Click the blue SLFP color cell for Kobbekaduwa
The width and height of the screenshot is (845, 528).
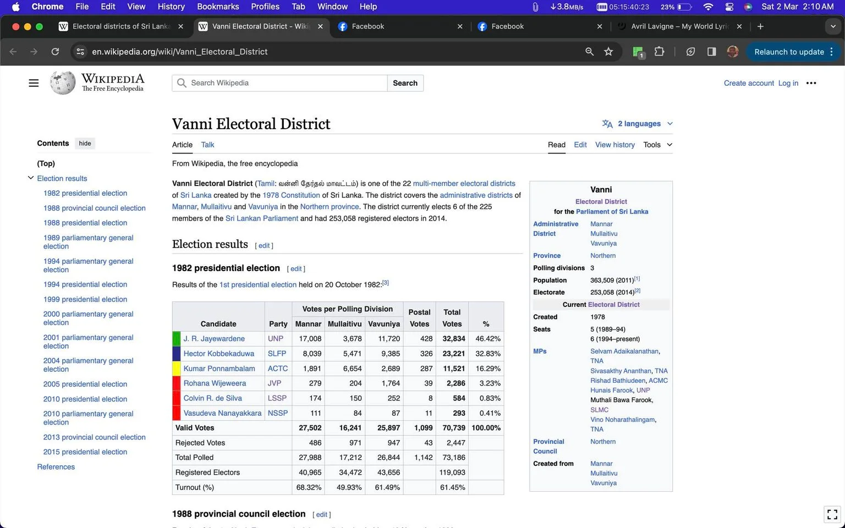177,354
